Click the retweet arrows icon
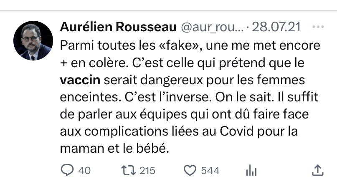 pyautogui.click(x=127, y=170)
